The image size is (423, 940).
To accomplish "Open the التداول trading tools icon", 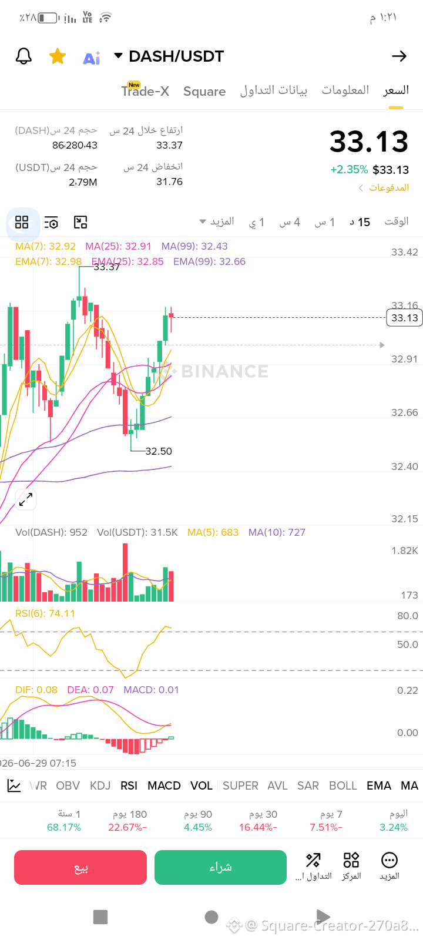I will 313,867.
